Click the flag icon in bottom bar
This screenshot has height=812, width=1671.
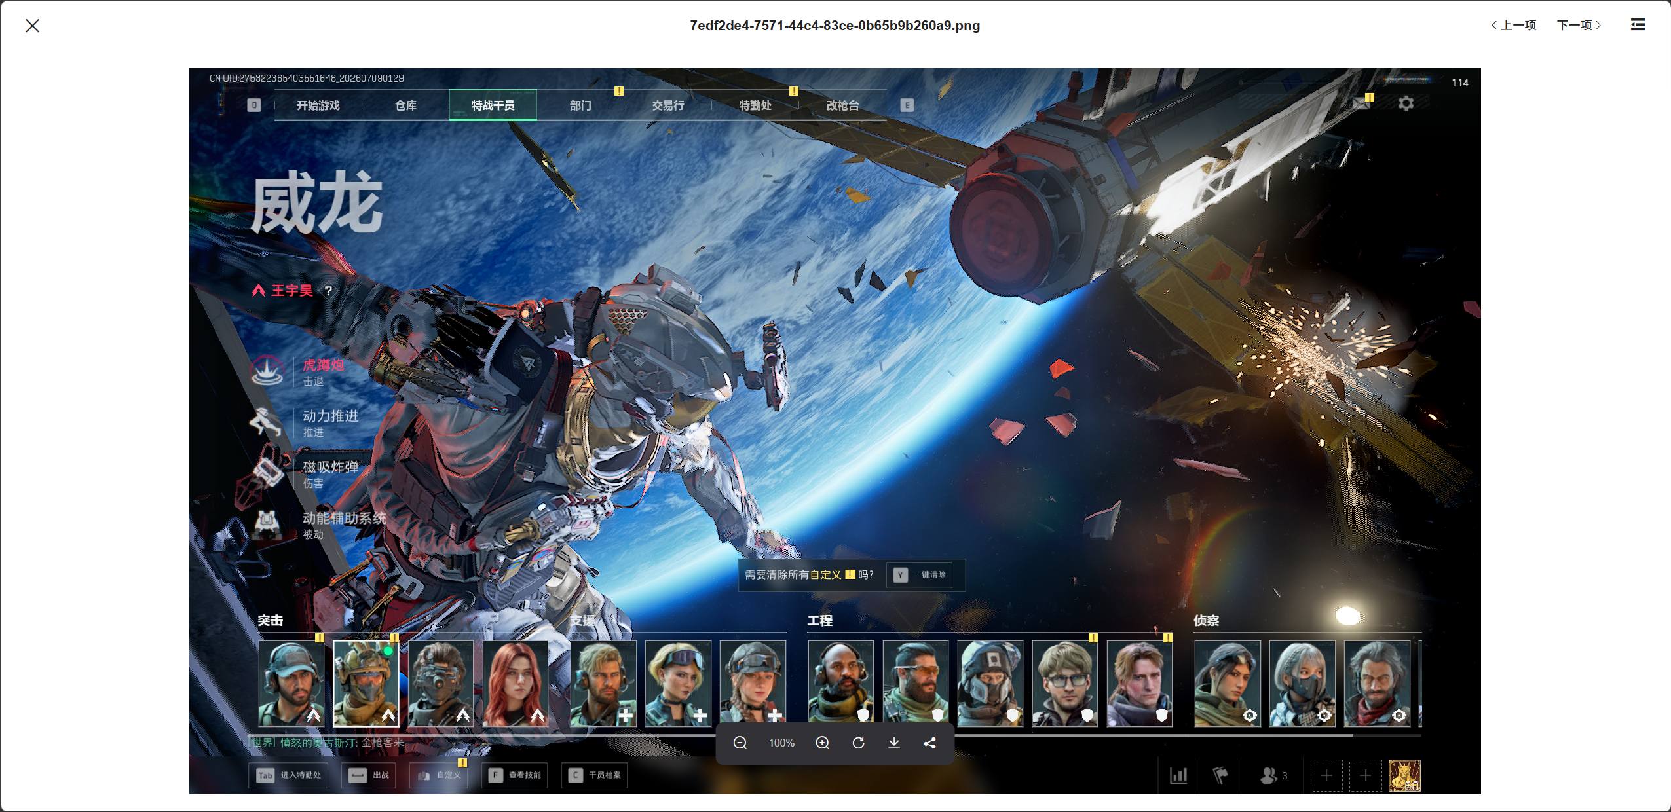tap(1220, 776)
